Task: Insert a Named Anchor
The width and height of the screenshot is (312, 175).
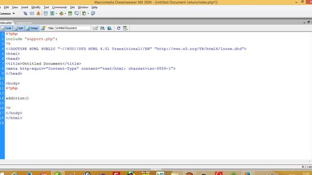Action: pos(39,14)
